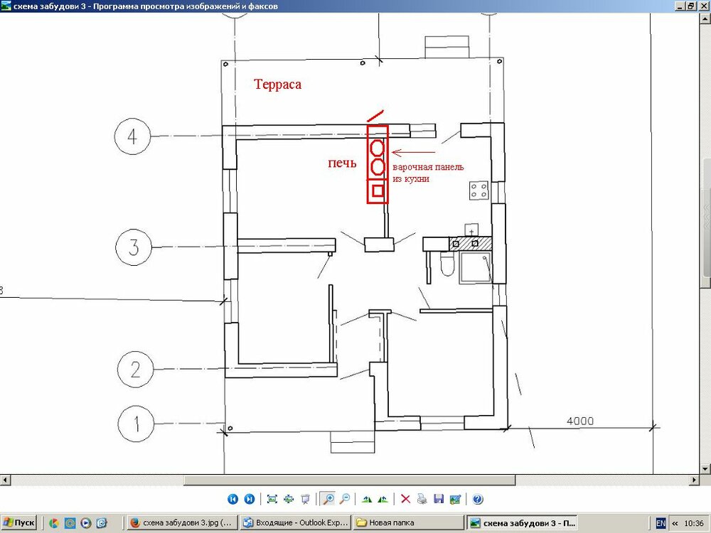Click axis marker circle 1
The width and height of the screenshot is (711, 533).
pos(136,424)
